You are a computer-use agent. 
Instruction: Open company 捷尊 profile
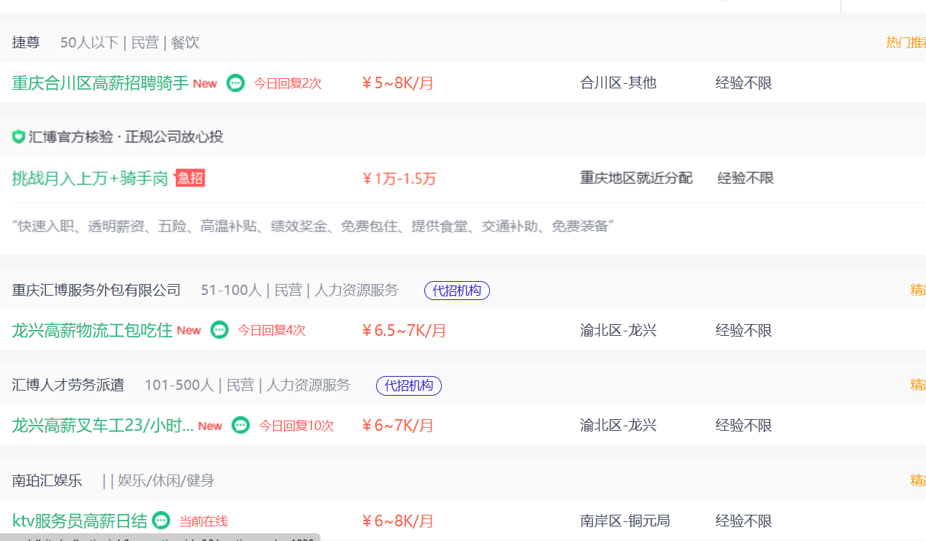coord(26,43)
